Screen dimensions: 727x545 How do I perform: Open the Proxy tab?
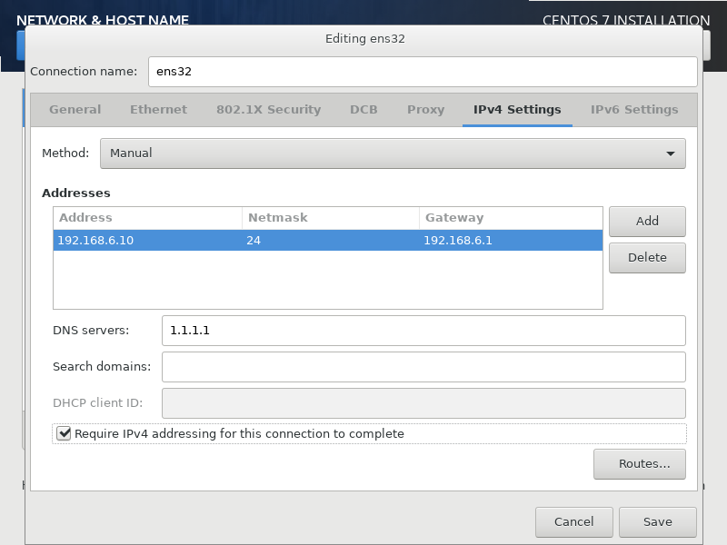click(425, 109)
